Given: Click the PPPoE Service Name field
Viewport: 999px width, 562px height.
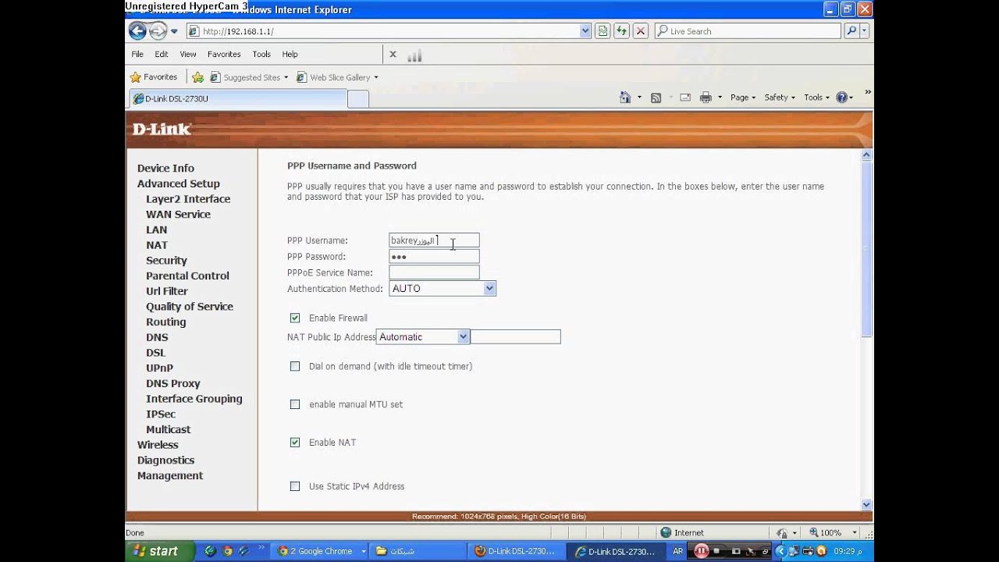Looking at the screenshot, I should pos(434,272).
